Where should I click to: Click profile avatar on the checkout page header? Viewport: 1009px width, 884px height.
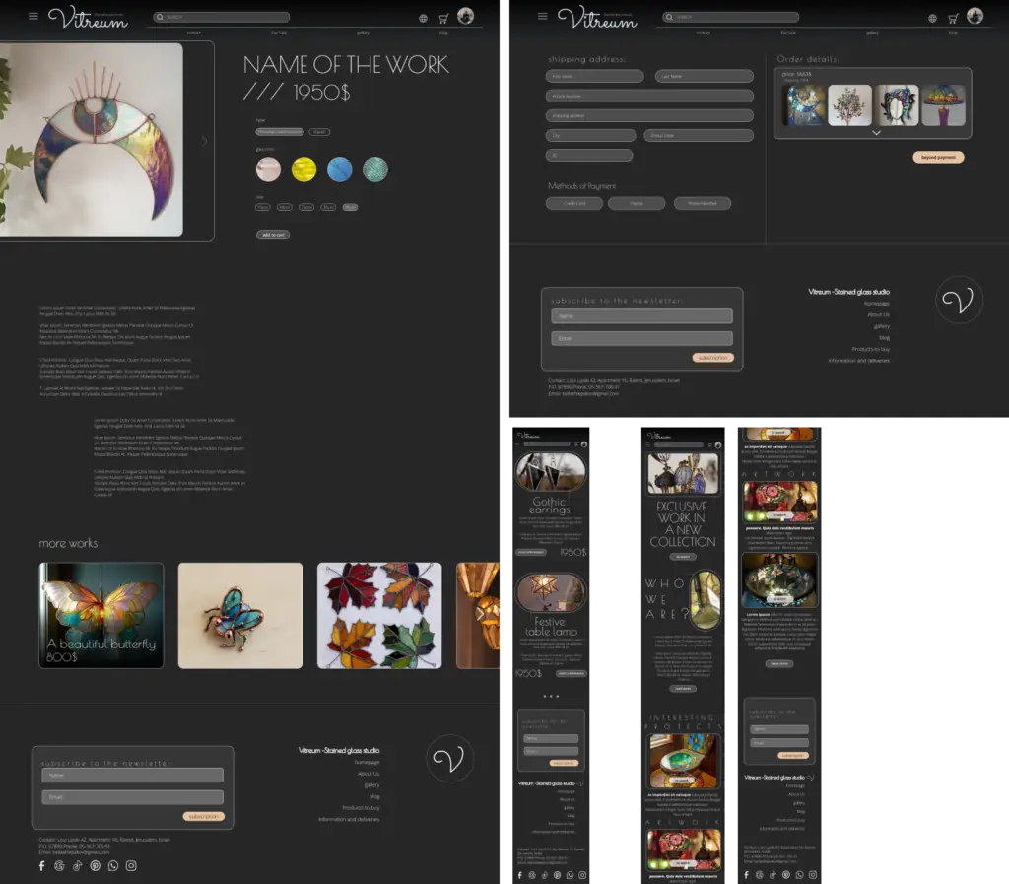975,16
